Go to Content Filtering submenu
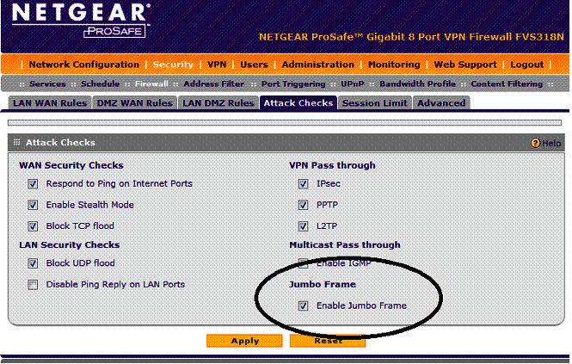The width and height of the screenshot is (572, 364). pyautogui.click(x=507, y=83)
